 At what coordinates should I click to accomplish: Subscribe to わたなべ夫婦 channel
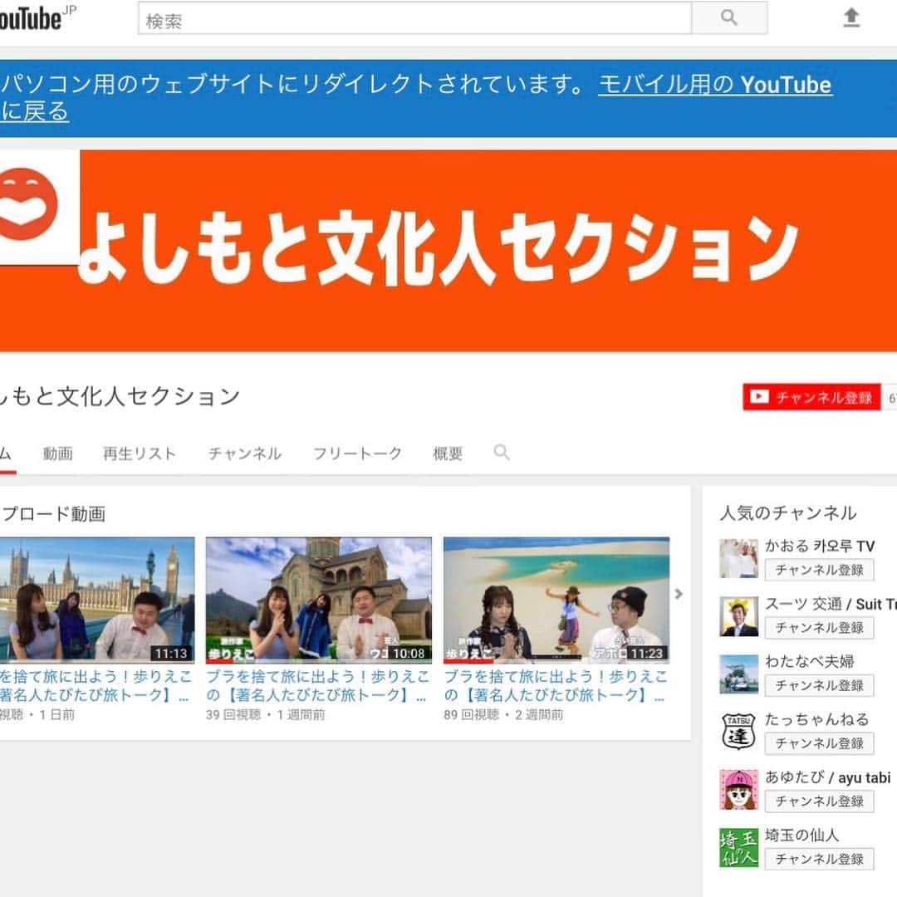819,685
